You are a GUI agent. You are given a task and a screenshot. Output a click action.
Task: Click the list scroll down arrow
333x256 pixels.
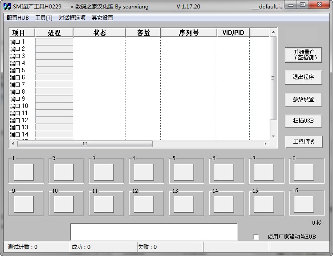[x=273, y=136]
